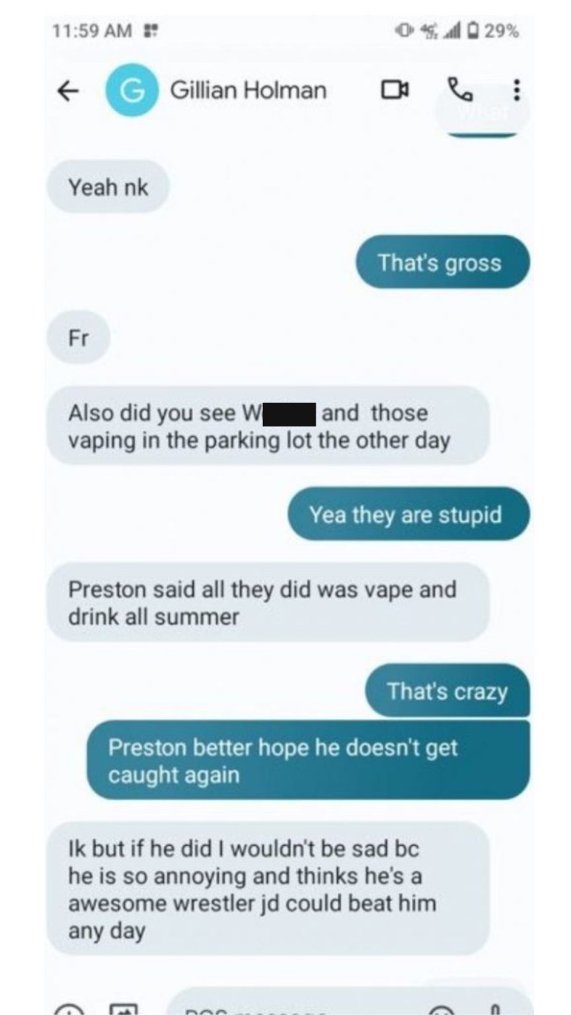Tap the battery indicator in status bar
Image resolution: width=571 pixels, height=1015 pixels.
coord(473,30)
